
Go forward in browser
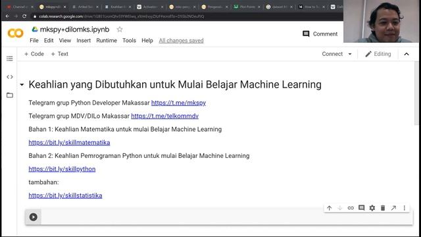(x=16, y=16)
